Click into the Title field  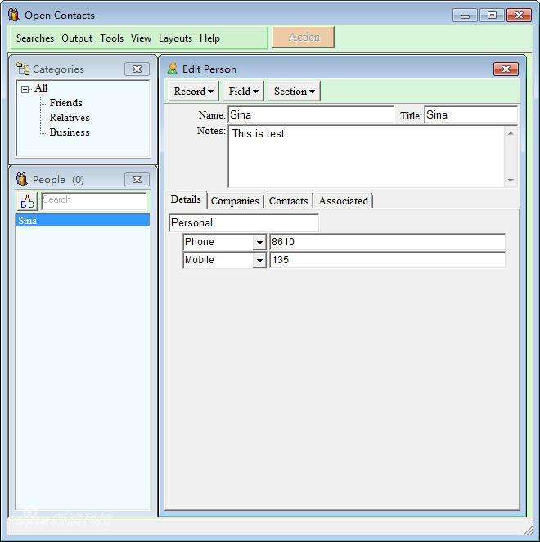pyautogui.click(x=470, y=114)
